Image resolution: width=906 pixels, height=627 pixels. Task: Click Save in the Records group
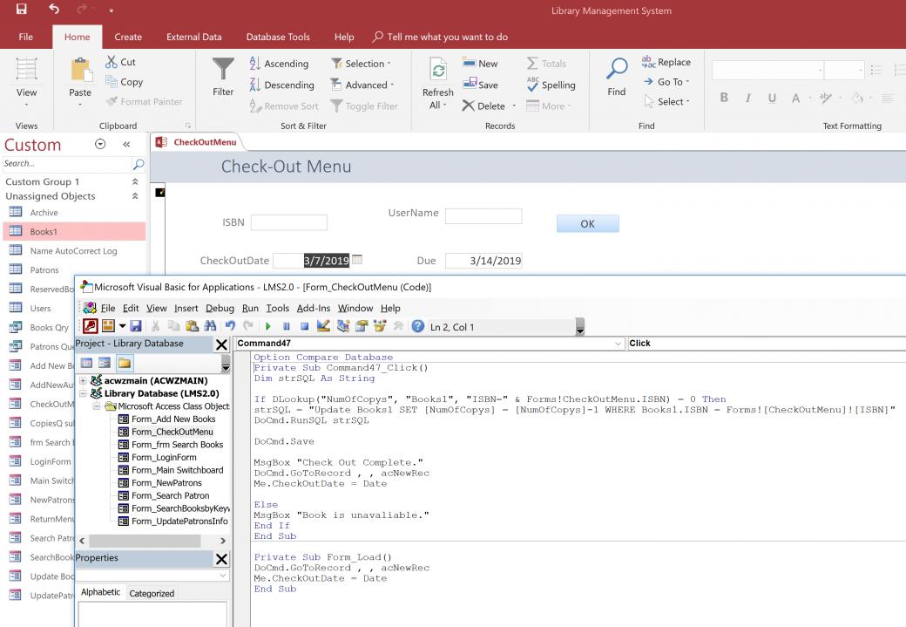(480, 85)
